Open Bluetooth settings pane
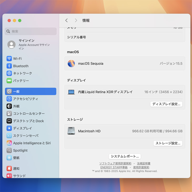Screen dimensions: 192x192 coord(31,66)
